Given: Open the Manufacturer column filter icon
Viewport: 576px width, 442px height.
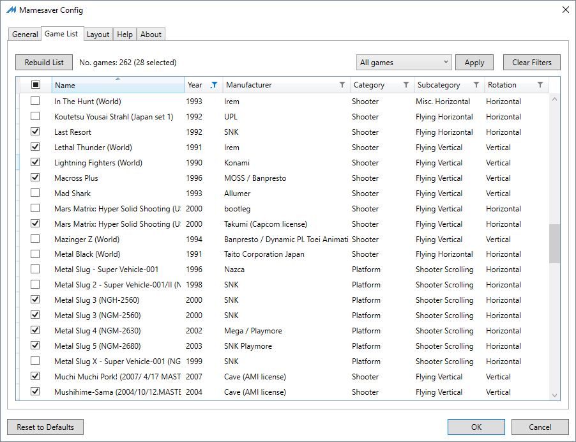Looking at the screenshot, I should (x=342, y=85).
